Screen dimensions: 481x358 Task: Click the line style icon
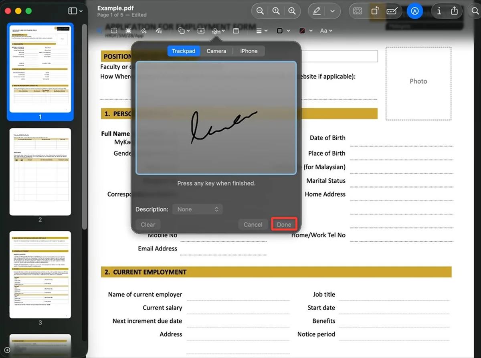[259, 30]
